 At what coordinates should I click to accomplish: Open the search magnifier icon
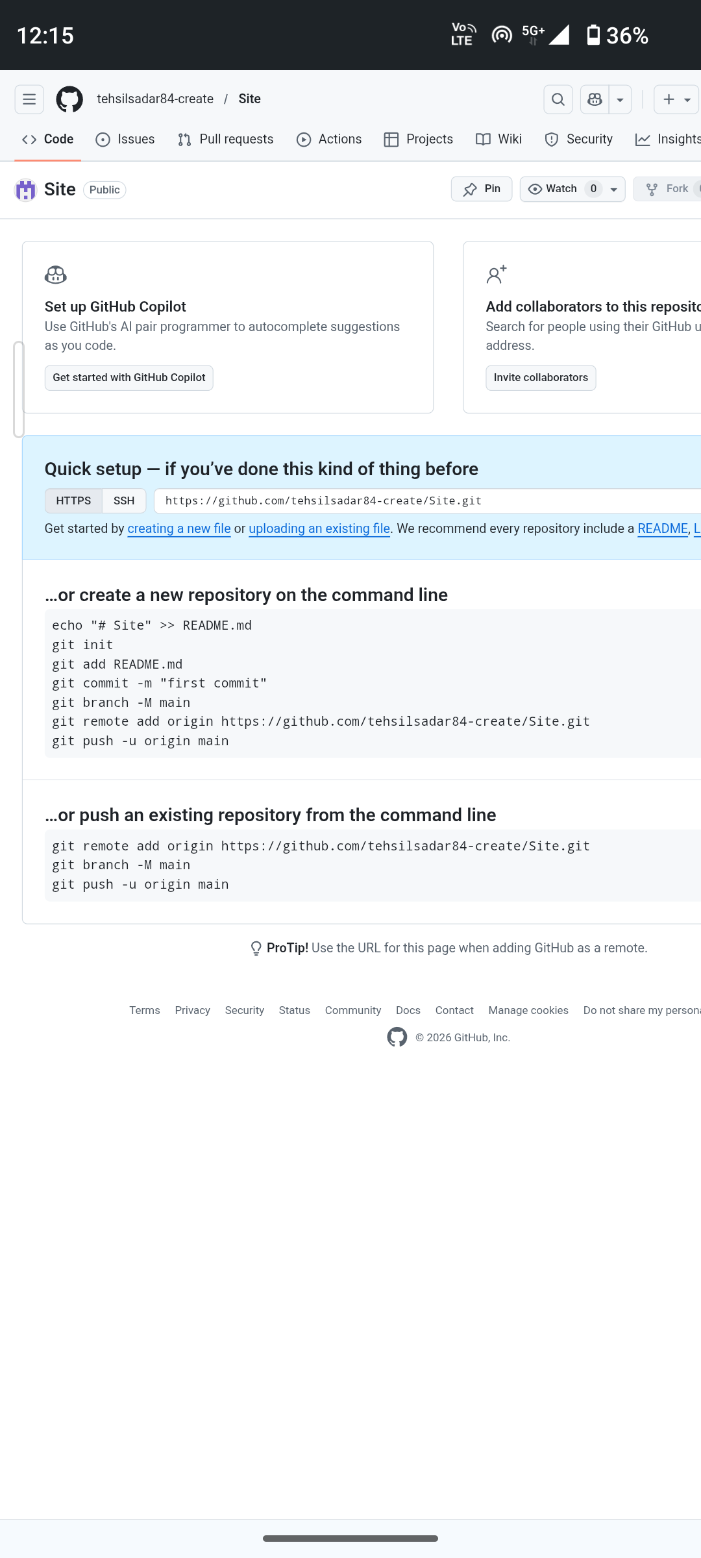click(558, 99)
